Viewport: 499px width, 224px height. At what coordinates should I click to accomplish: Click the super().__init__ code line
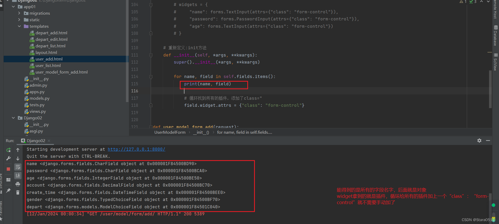(217, 62)
